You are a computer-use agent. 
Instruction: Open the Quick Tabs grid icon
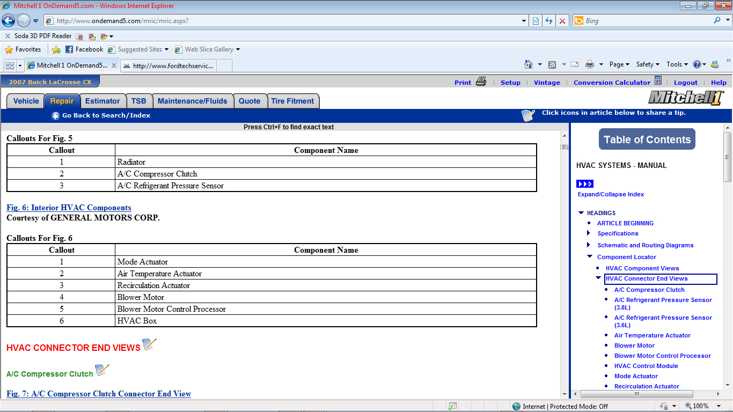[x=10, y=65]
